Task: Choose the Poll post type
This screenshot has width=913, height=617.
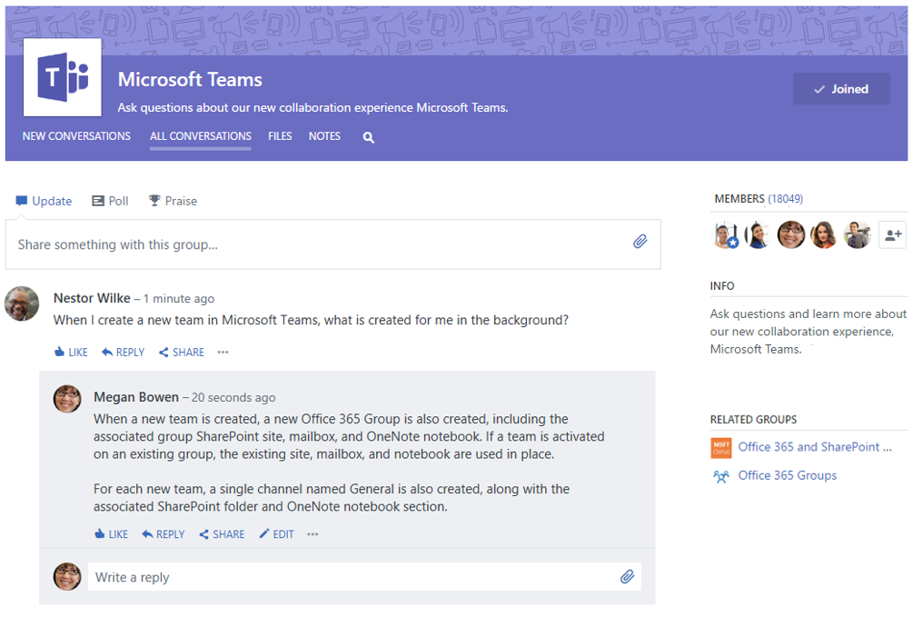Action: click(110, 201)
